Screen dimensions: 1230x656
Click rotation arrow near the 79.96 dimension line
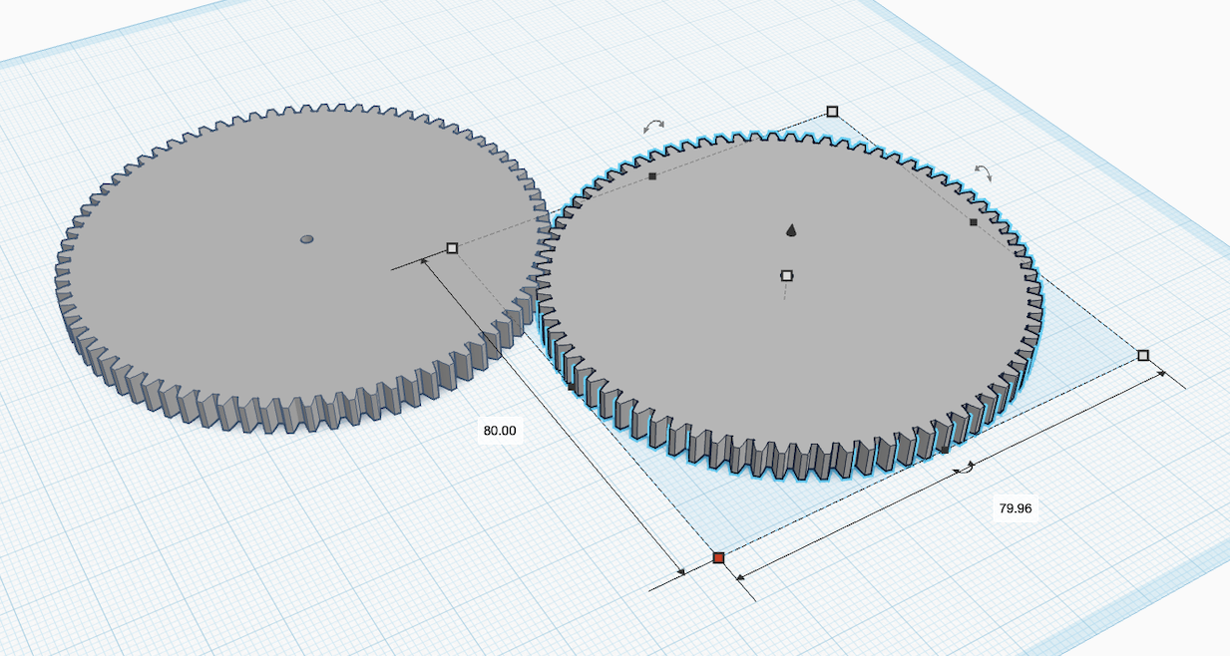964,468
